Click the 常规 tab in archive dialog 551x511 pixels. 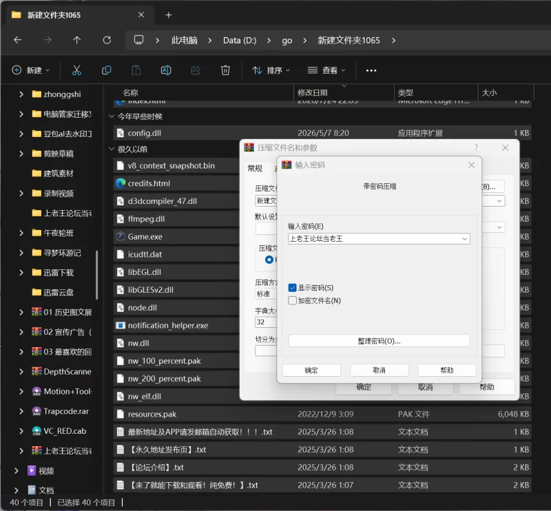[x=255, y=168]
